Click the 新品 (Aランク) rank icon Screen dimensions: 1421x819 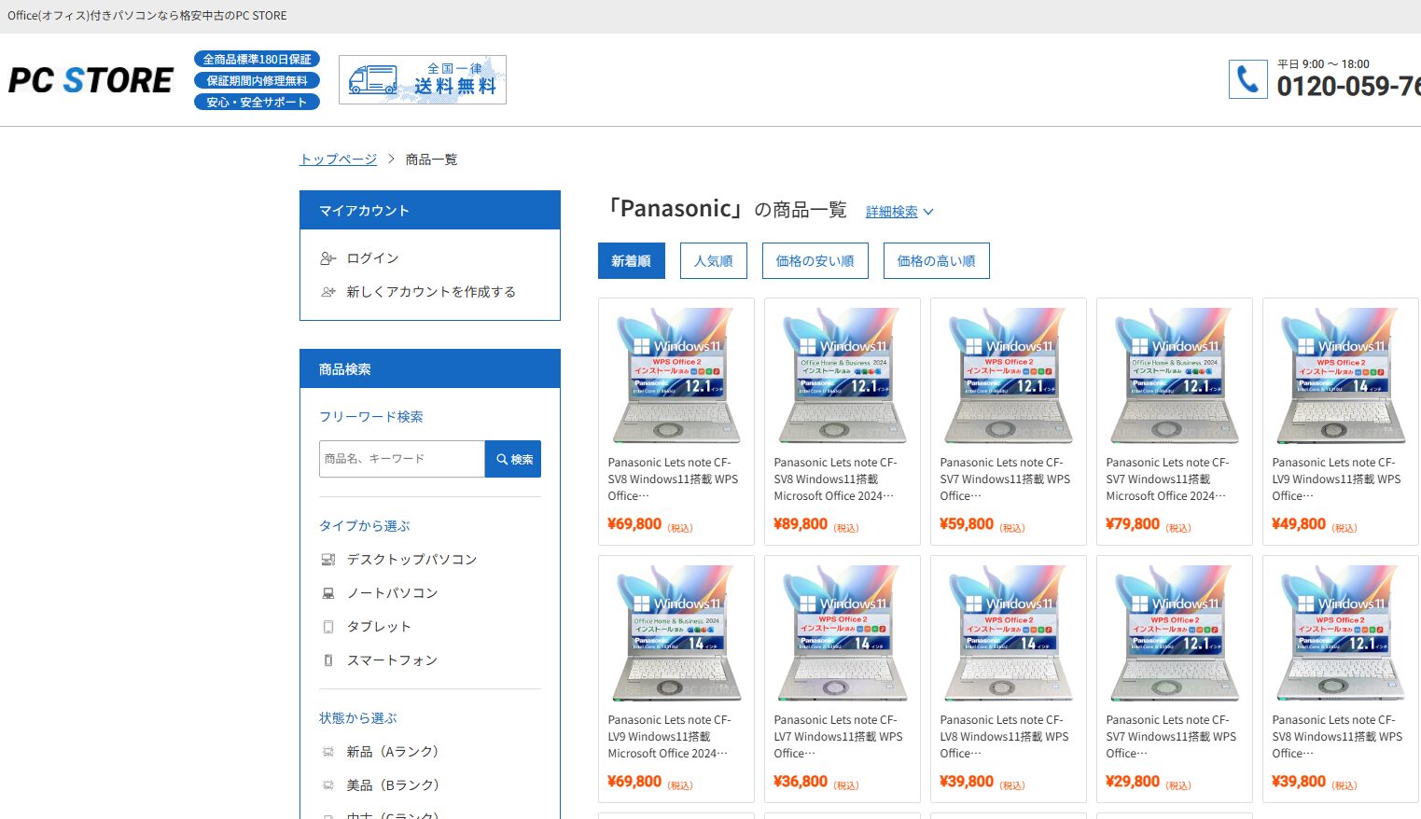pyautogui.click(x=327, y=752)
